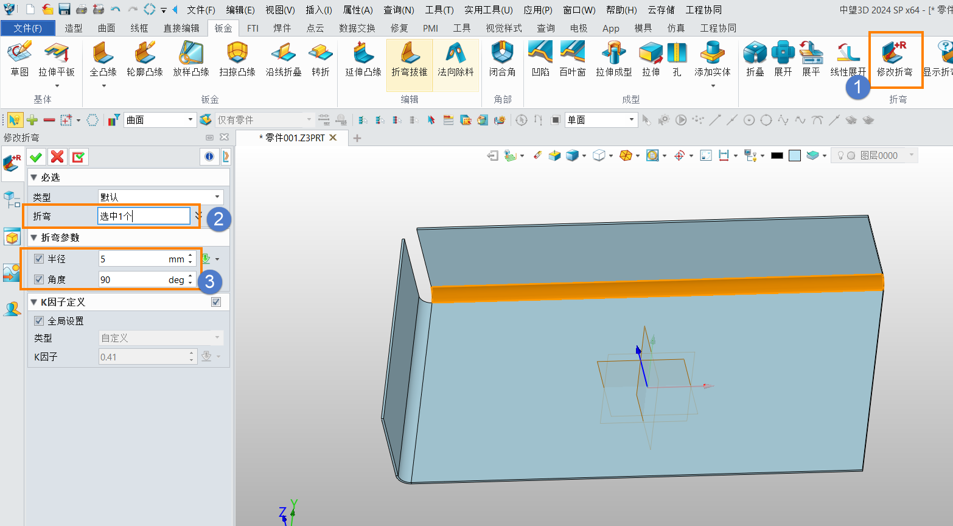Switch to the 曲面 ribbon tab

[106, 28]
